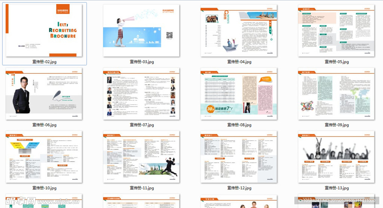Click the file name 宣传册-08.jpg

tap(239, 125)
